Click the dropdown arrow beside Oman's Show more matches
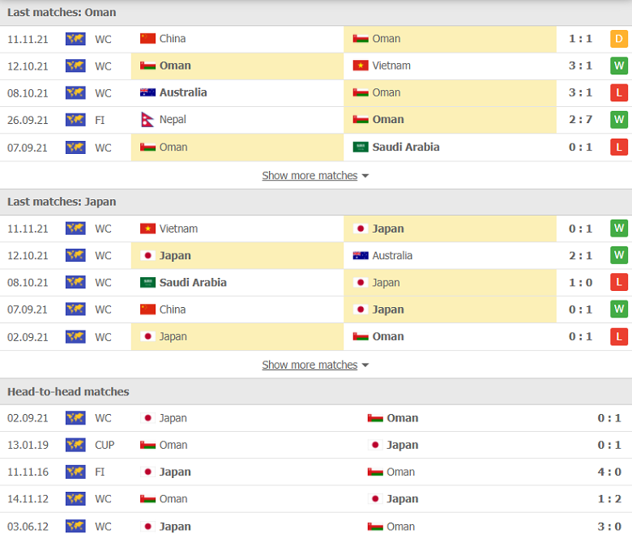The height and width of the screenshot is (538, 632). click(365, 176)
